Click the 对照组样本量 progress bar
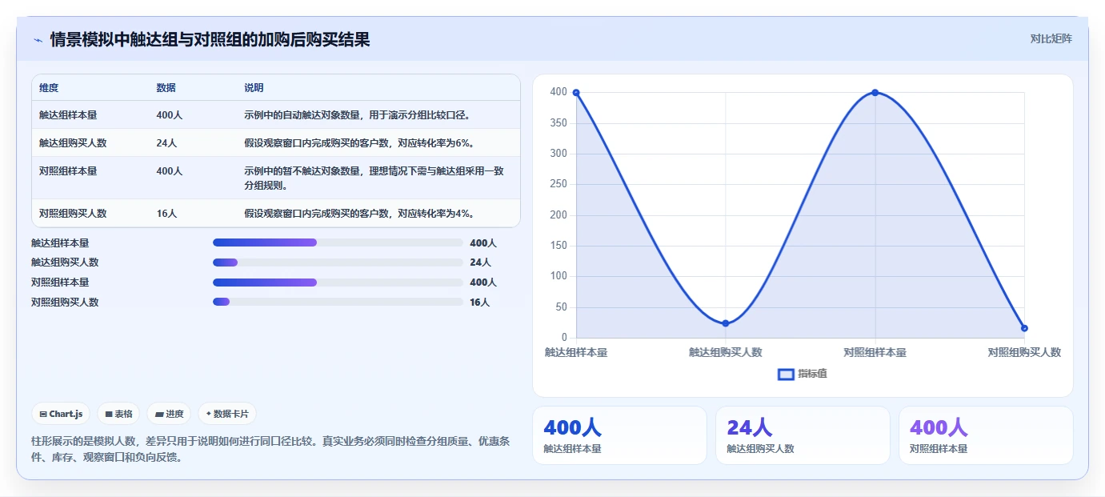 [338, 283]
